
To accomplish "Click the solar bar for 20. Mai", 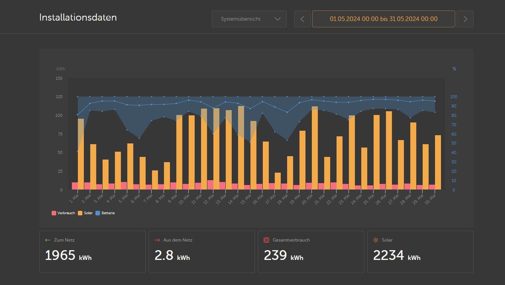I will tap(315, 148).
